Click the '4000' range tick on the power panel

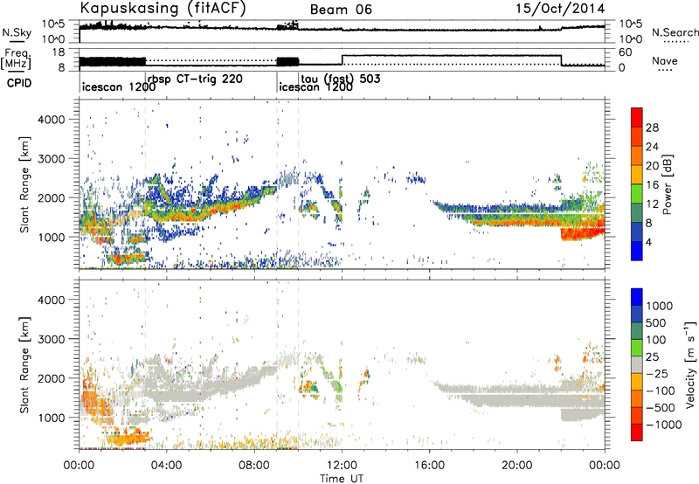tap(52, 120)
